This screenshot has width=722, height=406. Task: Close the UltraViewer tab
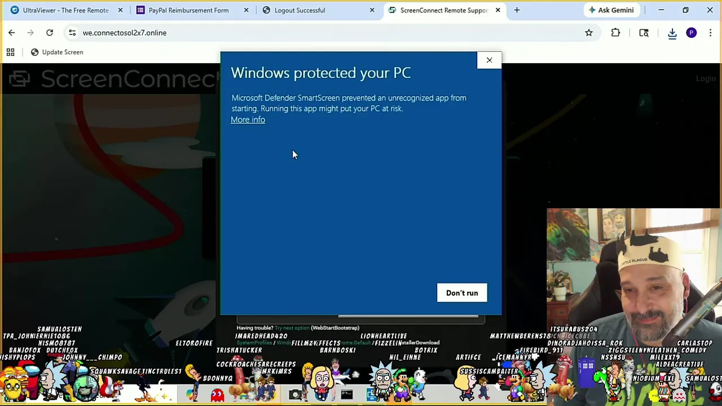[x=120, y=10]
